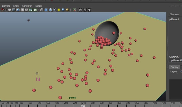Screen dimensions: 182x107
Task: Toggle the resolution gate icon
Action: click(x=18, y=10)
